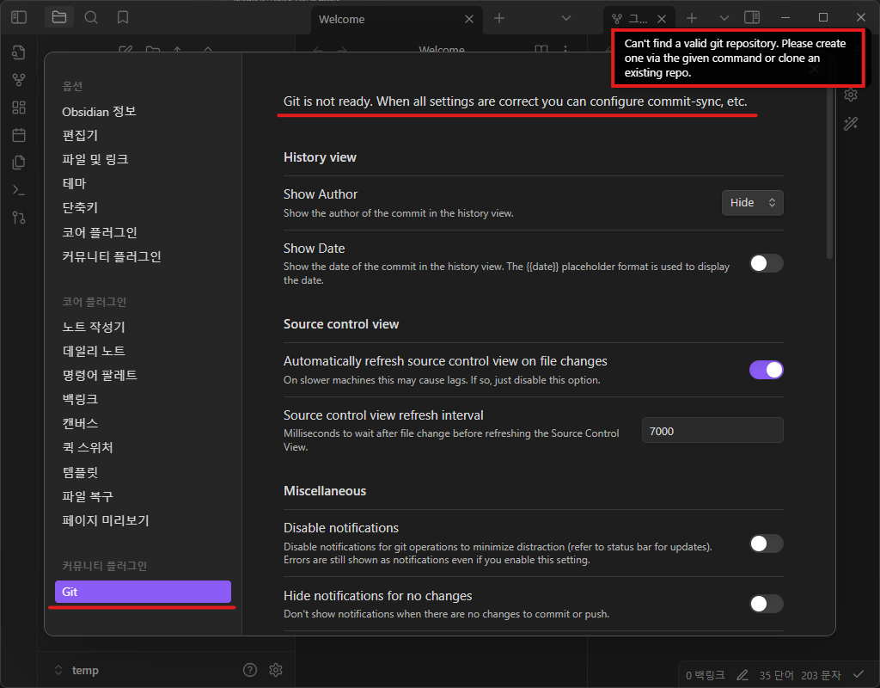Open Git source control ribbon icon

[x=19, y=218]
